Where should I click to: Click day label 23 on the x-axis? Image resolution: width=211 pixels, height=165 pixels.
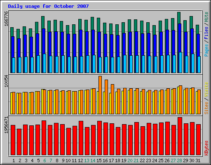(148, 160)
